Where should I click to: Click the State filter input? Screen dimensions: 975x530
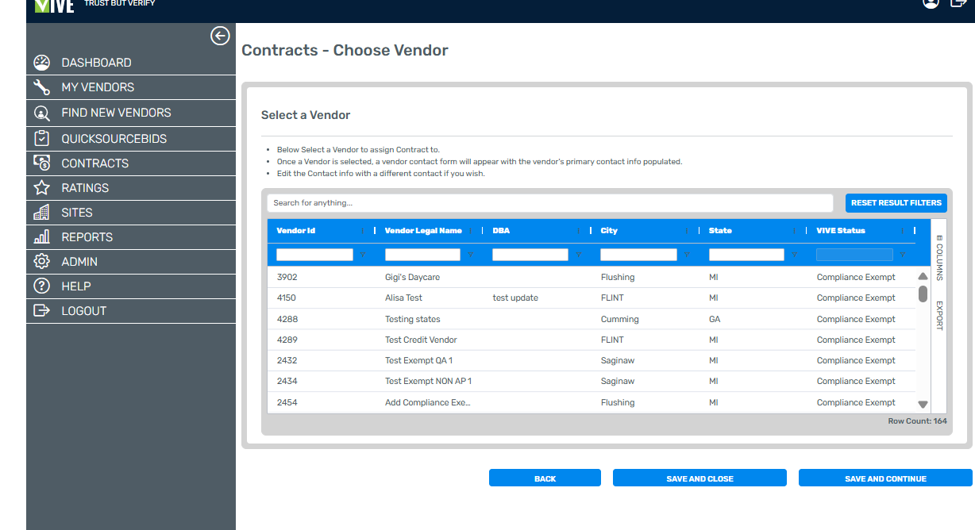coord(746,255)
